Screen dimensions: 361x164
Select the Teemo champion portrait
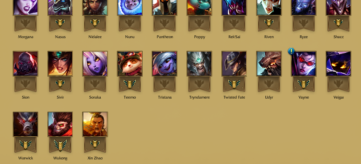pyautogui.click(x=130, y=64)
